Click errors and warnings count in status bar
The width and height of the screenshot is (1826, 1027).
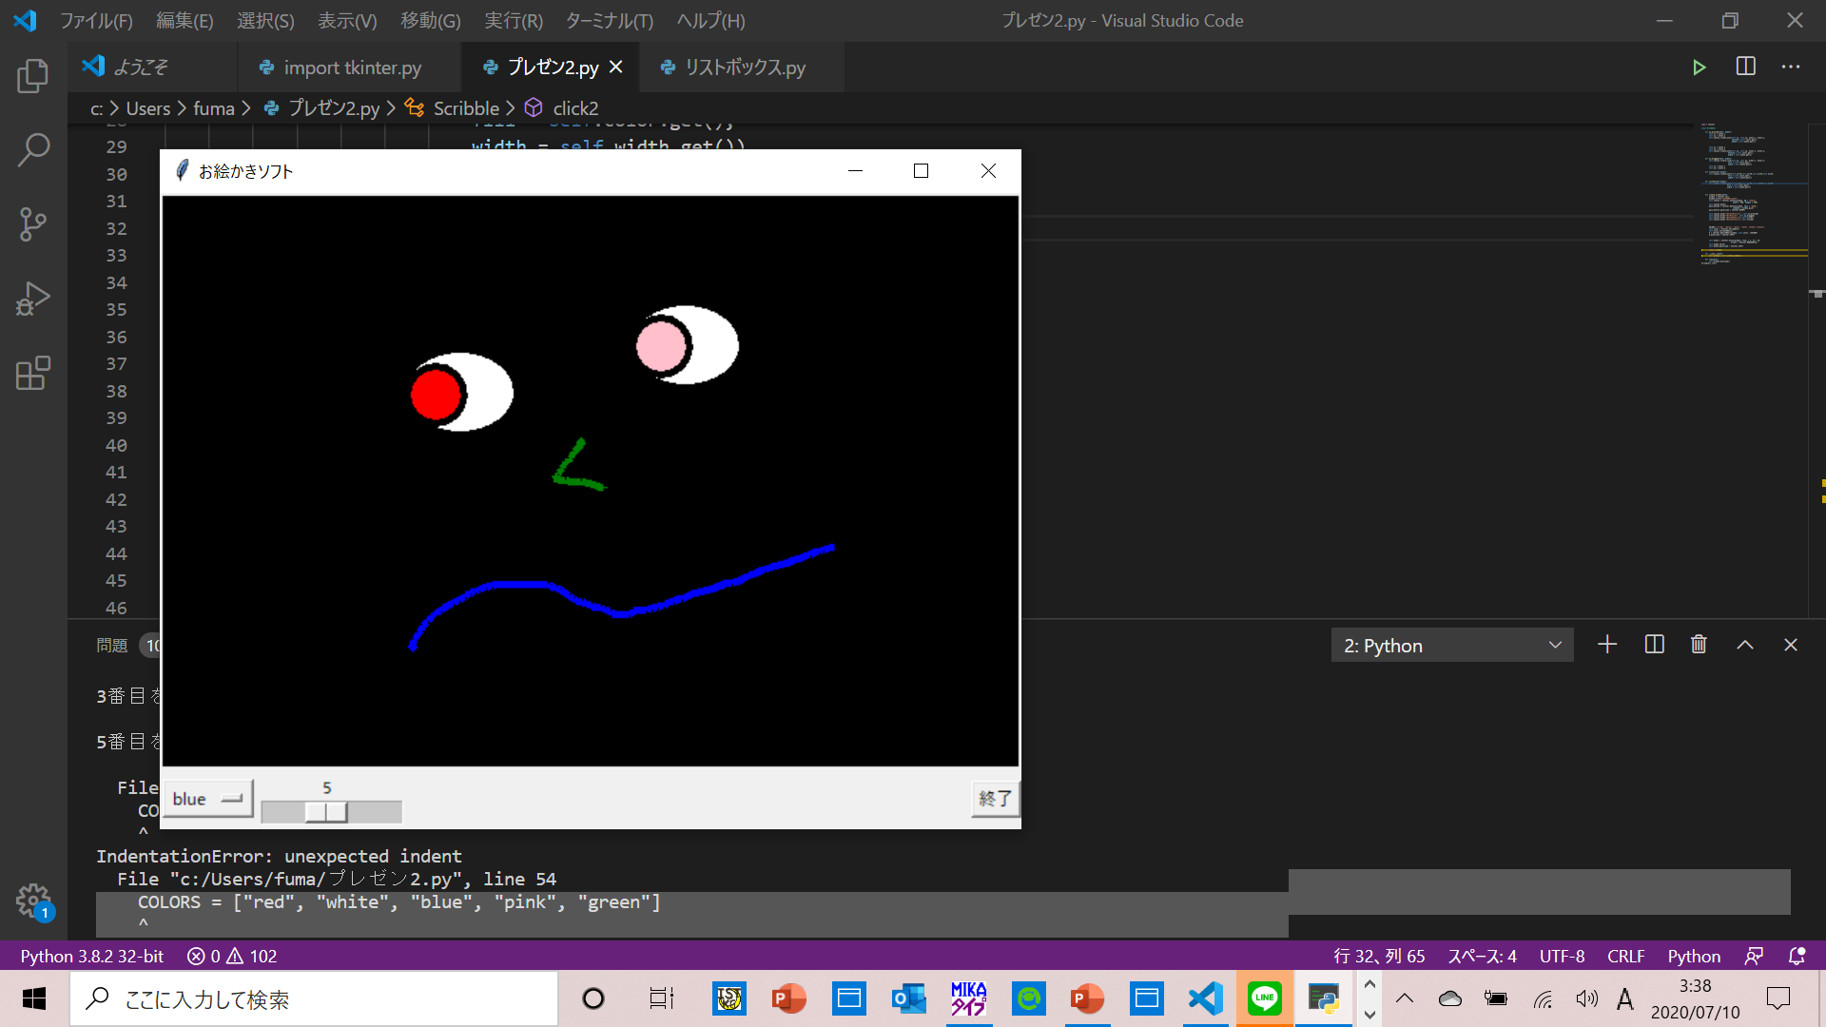point(232,956)
